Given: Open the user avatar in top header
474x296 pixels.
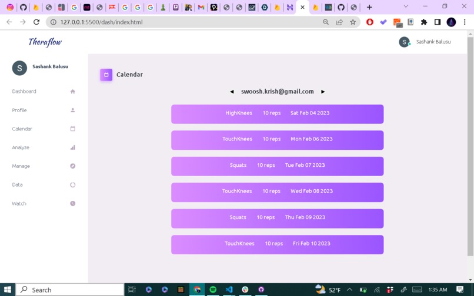Looking at the screenshot, I should 404,42.
